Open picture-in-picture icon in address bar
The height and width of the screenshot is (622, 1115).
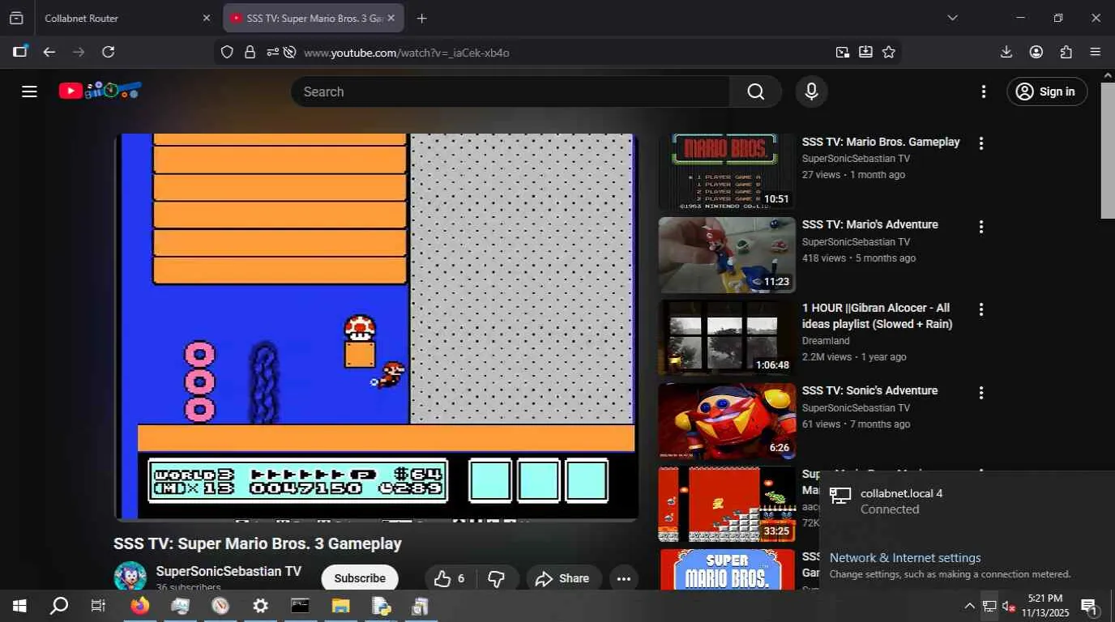coord(843,53)
